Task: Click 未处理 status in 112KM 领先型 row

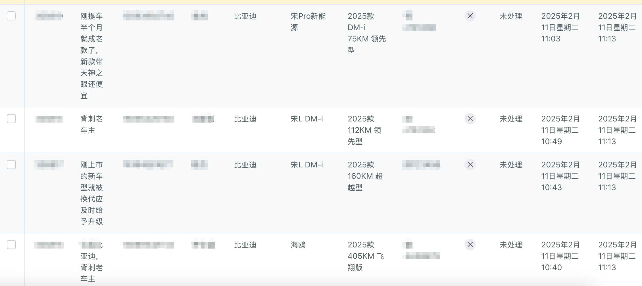Action: (x=511, y=119)
